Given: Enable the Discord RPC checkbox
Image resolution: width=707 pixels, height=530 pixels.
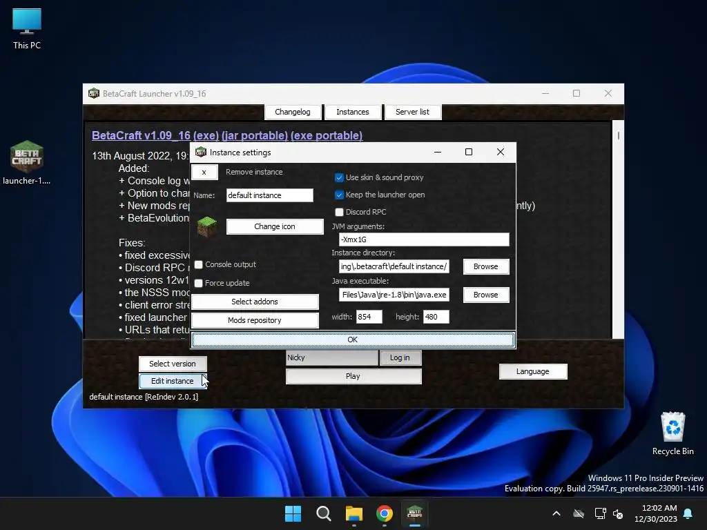Looking at the screenshot, I should (x=339, y=212).
